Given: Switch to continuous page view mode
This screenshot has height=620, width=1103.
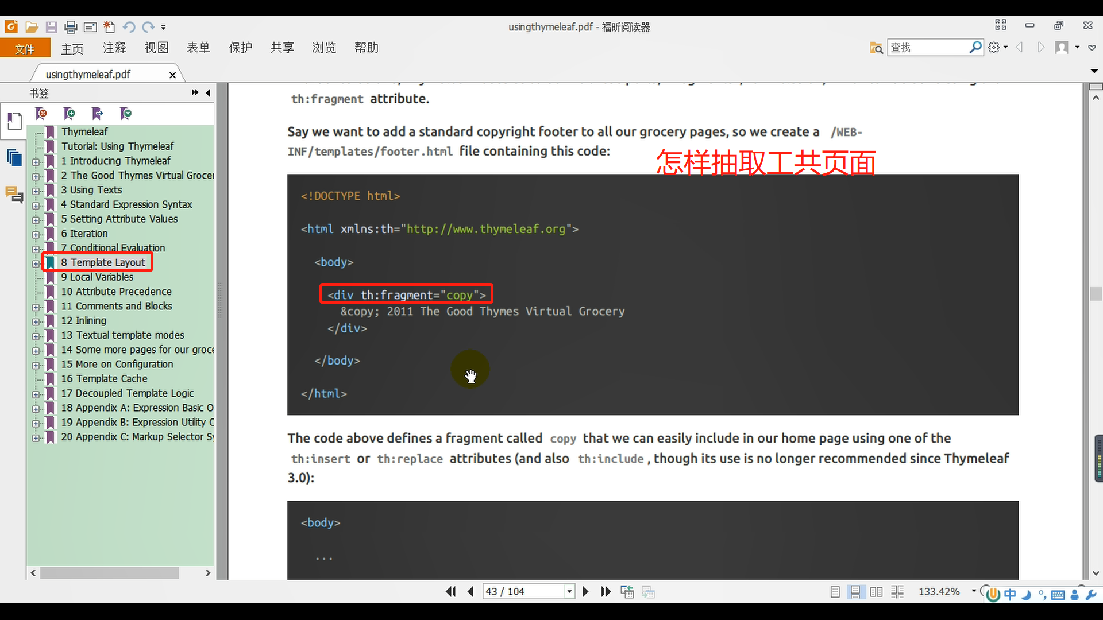Looking at the screenshot, I should 855,592.
